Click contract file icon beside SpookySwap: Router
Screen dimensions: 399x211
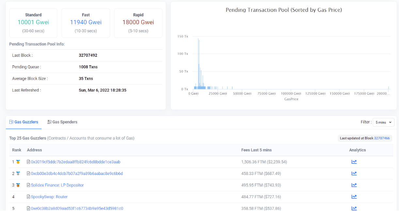[28, 197]
